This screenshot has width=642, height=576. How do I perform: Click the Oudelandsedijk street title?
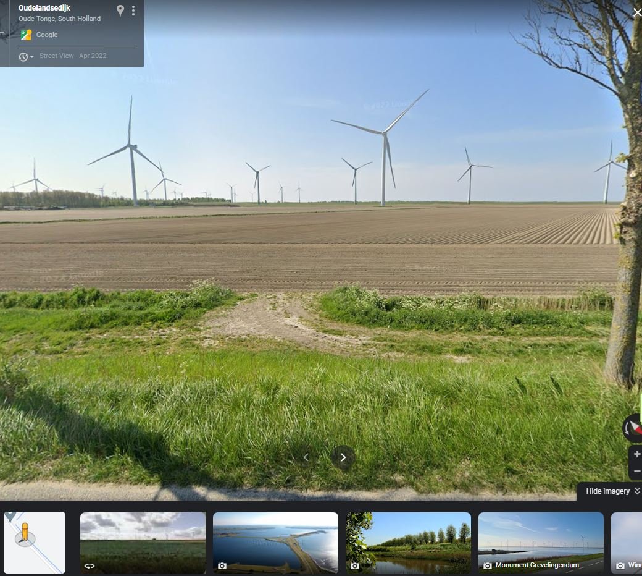tap(44, 8)
